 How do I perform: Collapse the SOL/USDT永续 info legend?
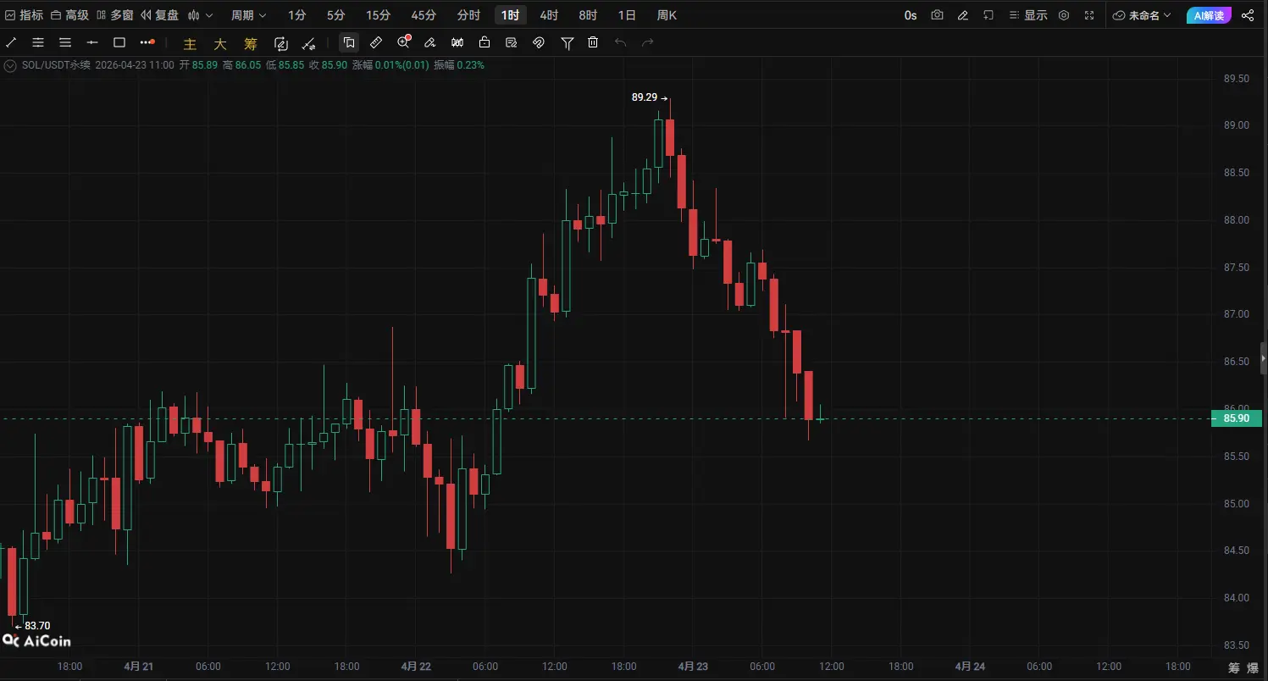10,65
